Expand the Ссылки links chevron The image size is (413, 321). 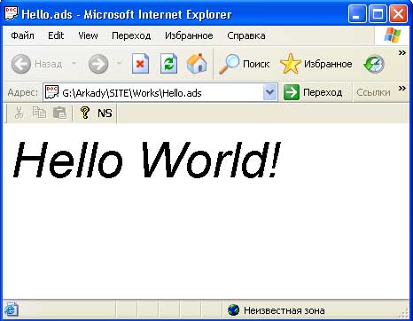click(402, 89)
